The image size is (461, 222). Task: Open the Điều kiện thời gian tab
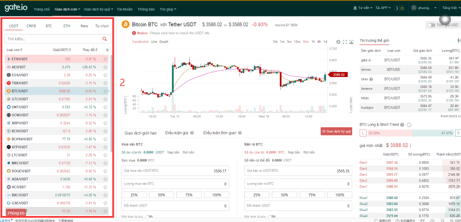click(220, 133)
